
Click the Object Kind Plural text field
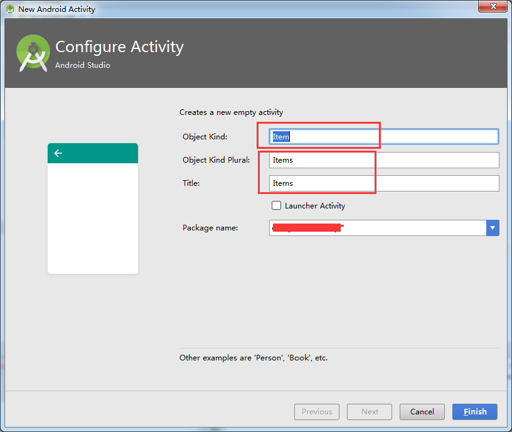click(x=384, y=160)
